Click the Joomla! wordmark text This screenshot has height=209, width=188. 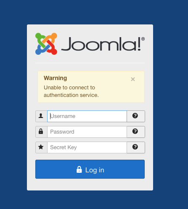[x=101, y=44]
